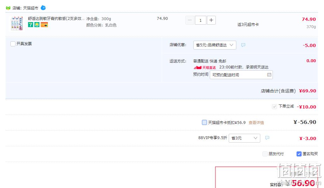
Task: Click the comment icon beside 店铺优惠 dropdown
Action: click(x=243, y=45)
